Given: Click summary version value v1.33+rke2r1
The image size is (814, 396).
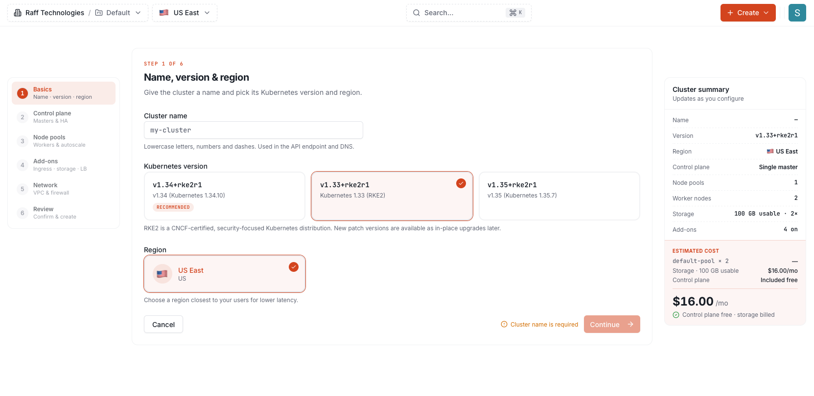Looking at the screenshot, I should click(x=776, y=135).
